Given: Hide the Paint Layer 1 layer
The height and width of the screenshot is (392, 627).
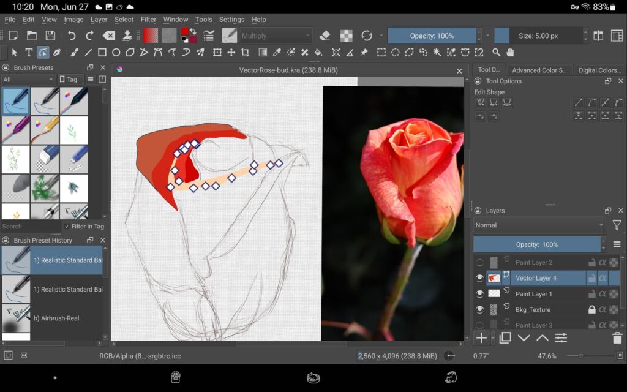Looking at the screenshot, I should [480, 294].
